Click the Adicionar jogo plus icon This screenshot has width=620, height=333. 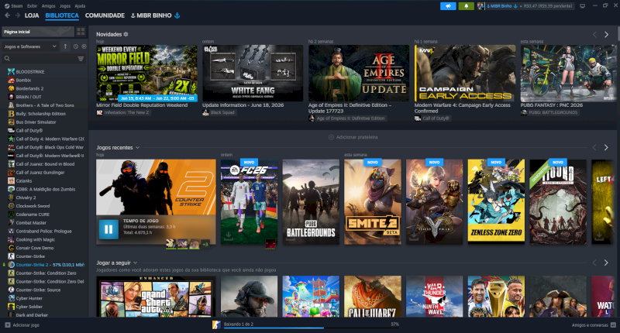click(7, 325)
